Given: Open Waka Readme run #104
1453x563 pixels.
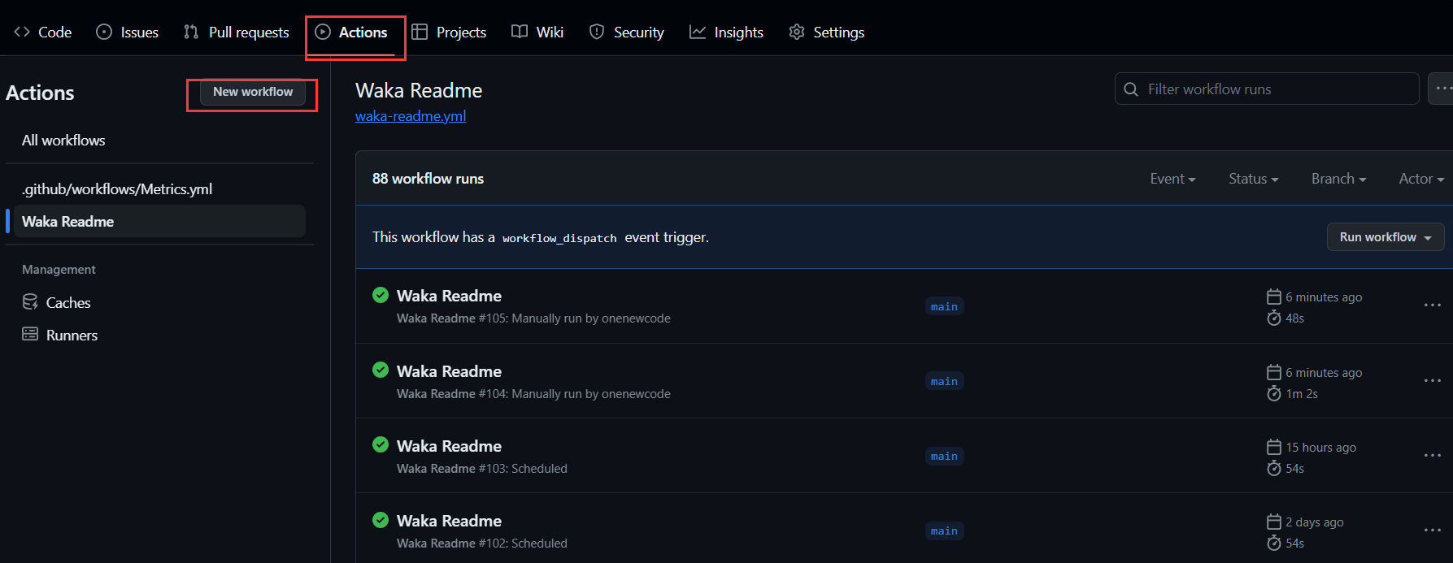Looking at the screenshot, I should tap(449, 371).
